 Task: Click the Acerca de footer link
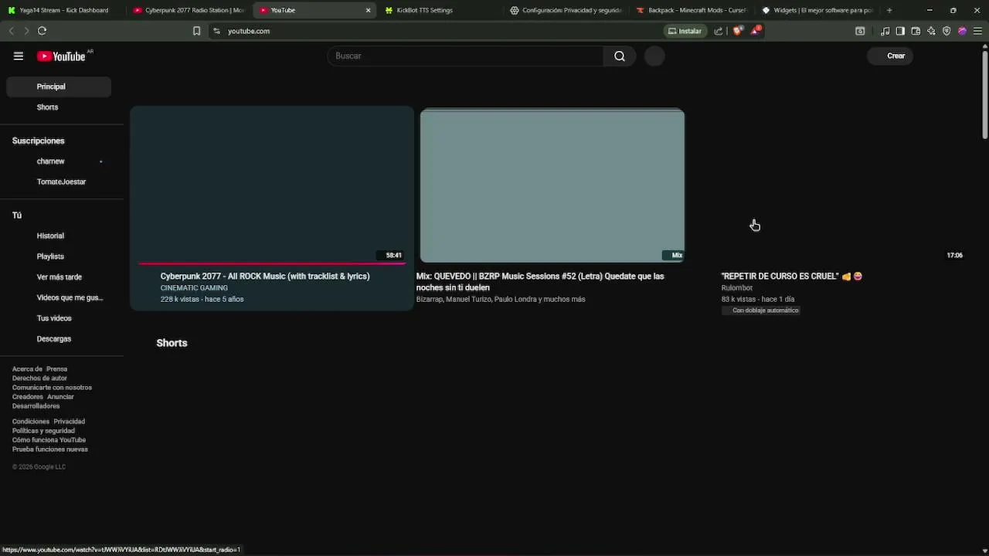point(27,369)
